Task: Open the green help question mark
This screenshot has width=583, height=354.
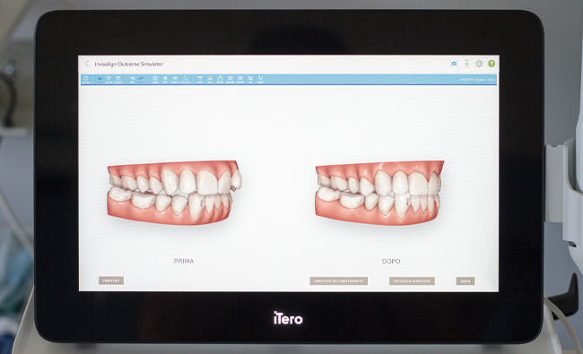Action: [x=492, y=64]
